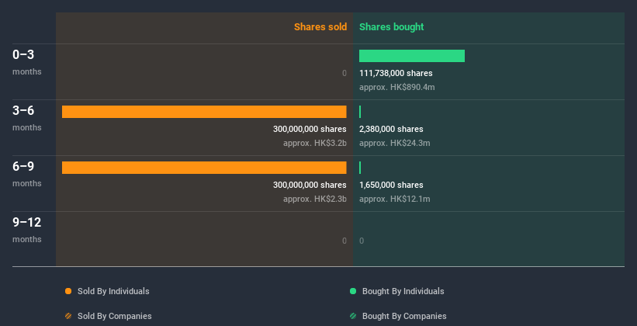
Task: Click the shares sold 0 in 9–12 months
Action: coord(344,241)
